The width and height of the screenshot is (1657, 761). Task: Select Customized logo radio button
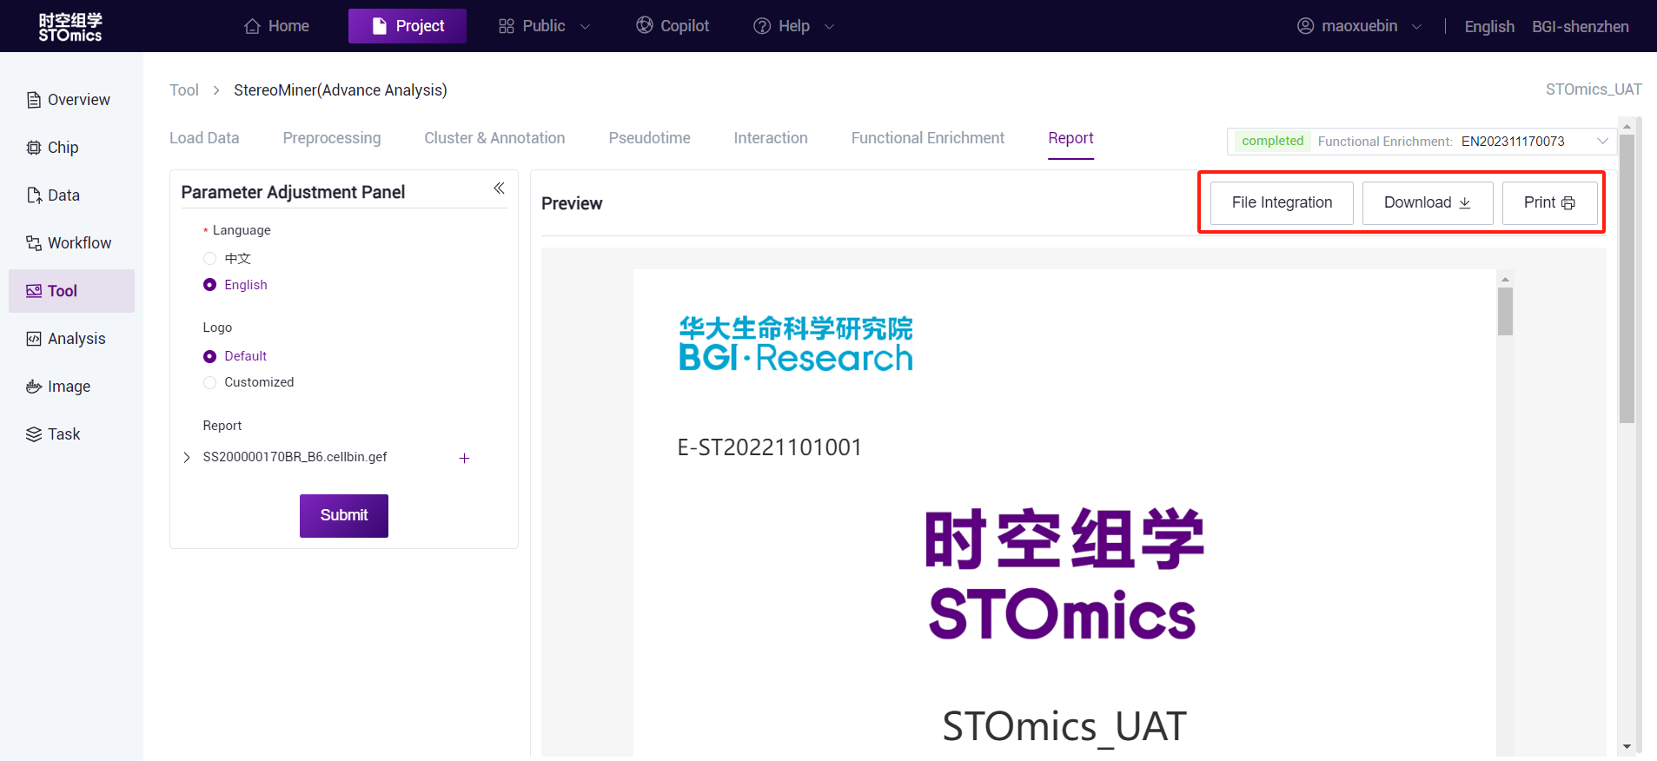click(209, 382)
